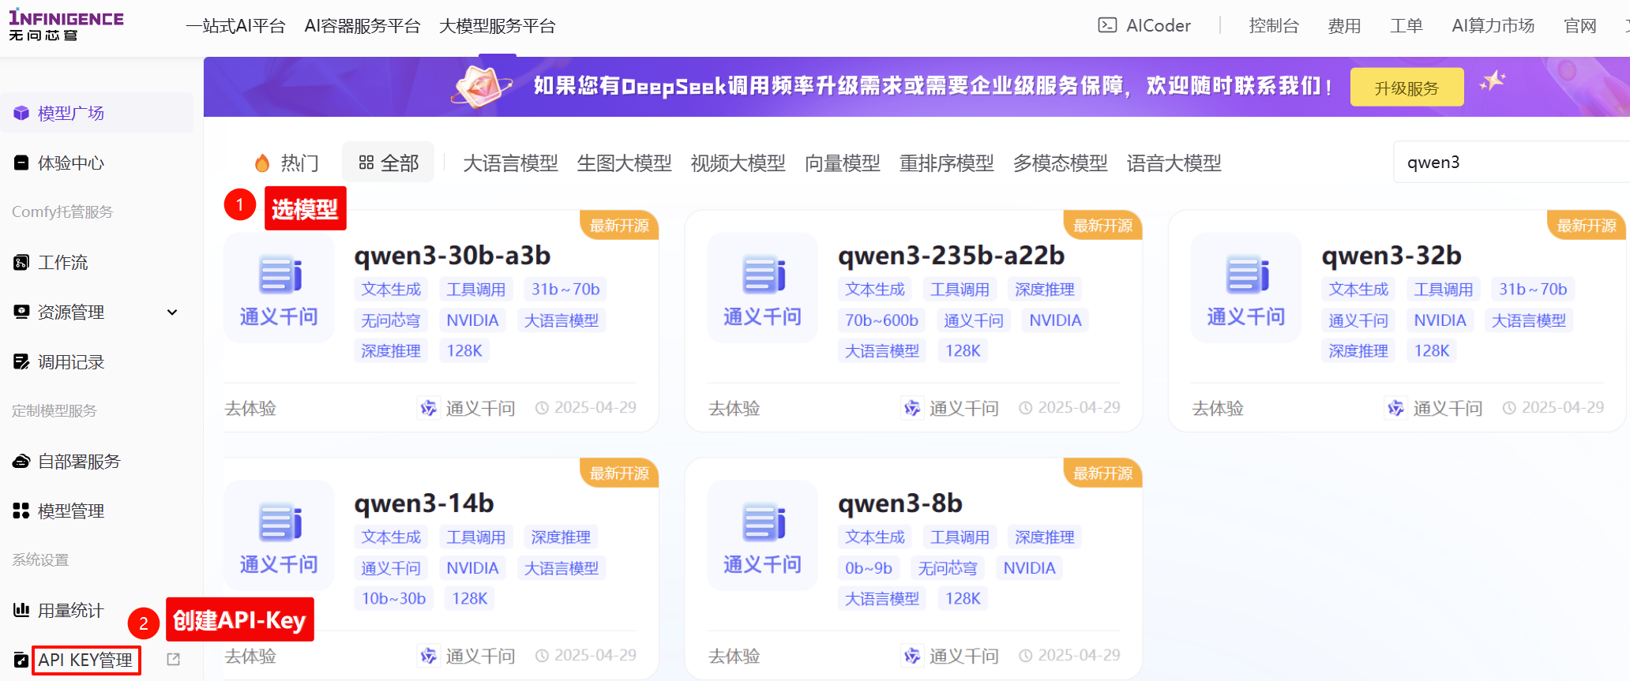Viewport: 1630px width, 681px height.
Task: Click the API KEY管理 key icon
Action: pos(21,660)
